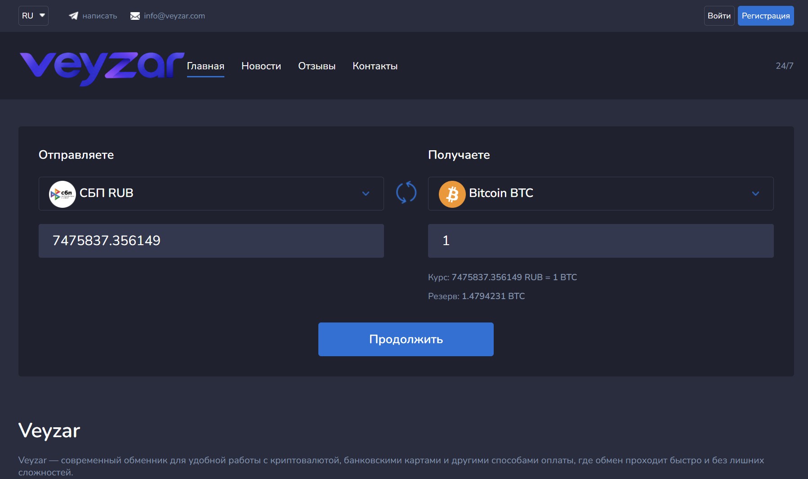
Task: Click the Резерв 1.4794231 BTC text
Action: (x=476, y=296)
